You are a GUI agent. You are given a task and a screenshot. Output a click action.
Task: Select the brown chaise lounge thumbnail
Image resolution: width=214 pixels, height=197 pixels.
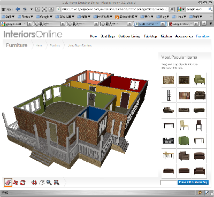coord(169,110)
